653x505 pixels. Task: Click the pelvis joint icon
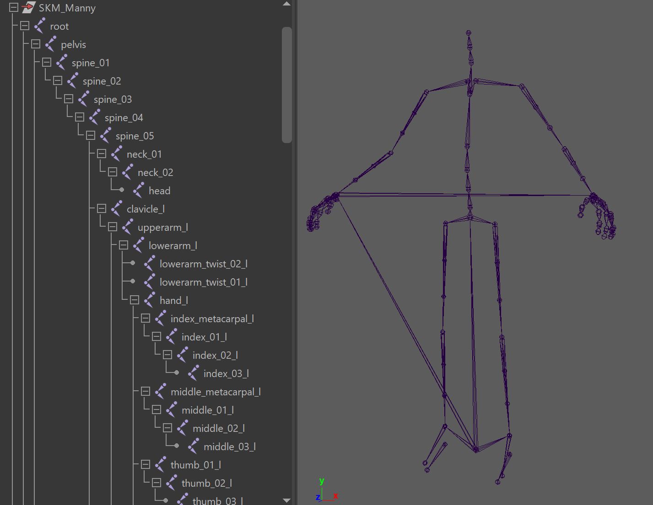(51, 44)
